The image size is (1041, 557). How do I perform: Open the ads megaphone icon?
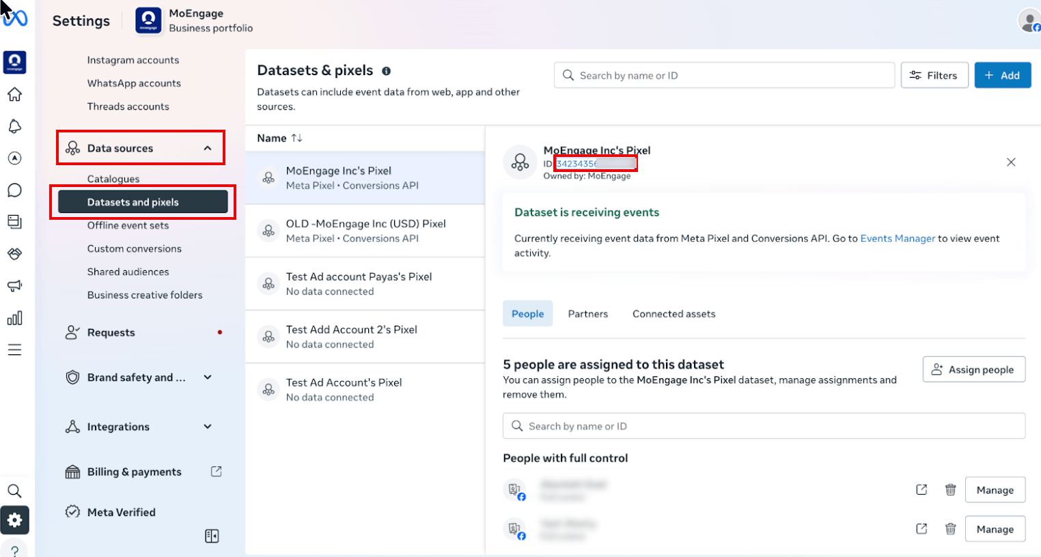(x=15, y=286)
